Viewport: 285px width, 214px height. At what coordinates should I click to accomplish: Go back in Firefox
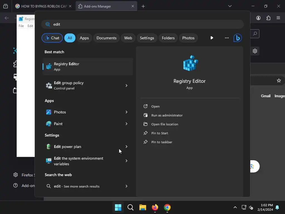[x=7, y=18]
